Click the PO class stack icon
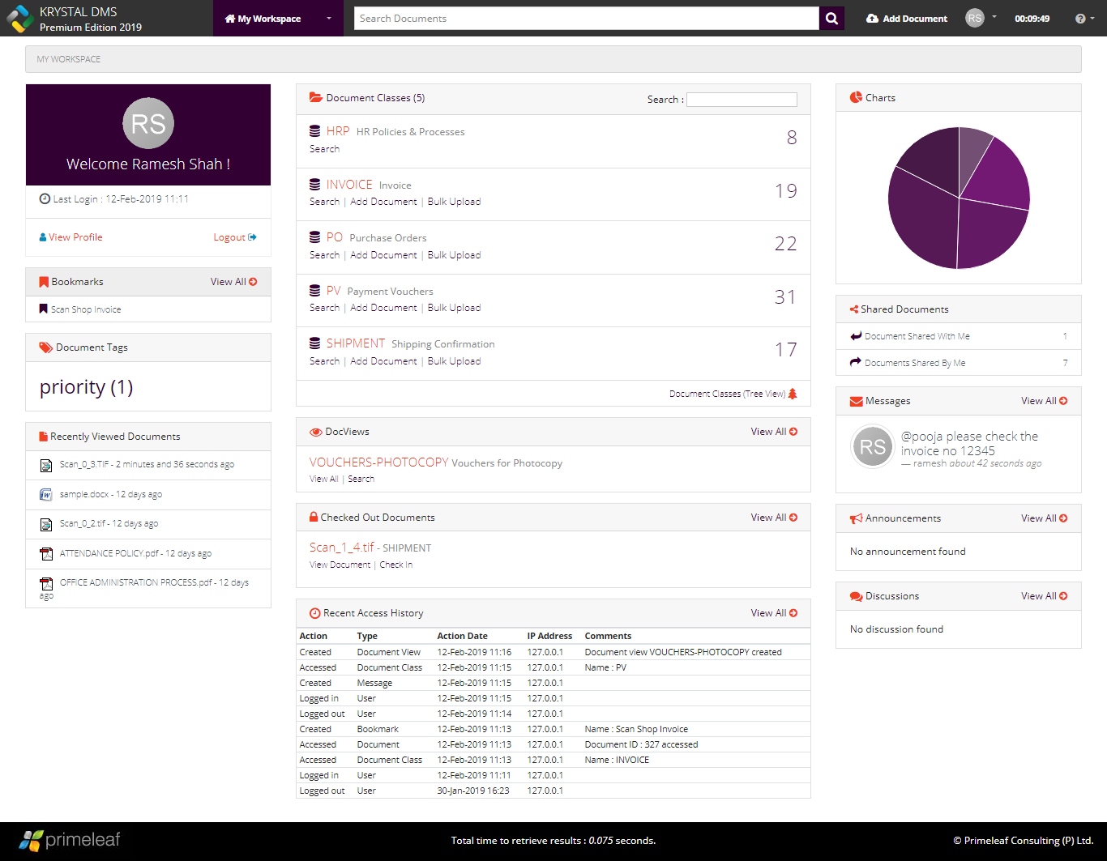The height and width of the screenshot is (861, 1107). (x=314, y=237)
